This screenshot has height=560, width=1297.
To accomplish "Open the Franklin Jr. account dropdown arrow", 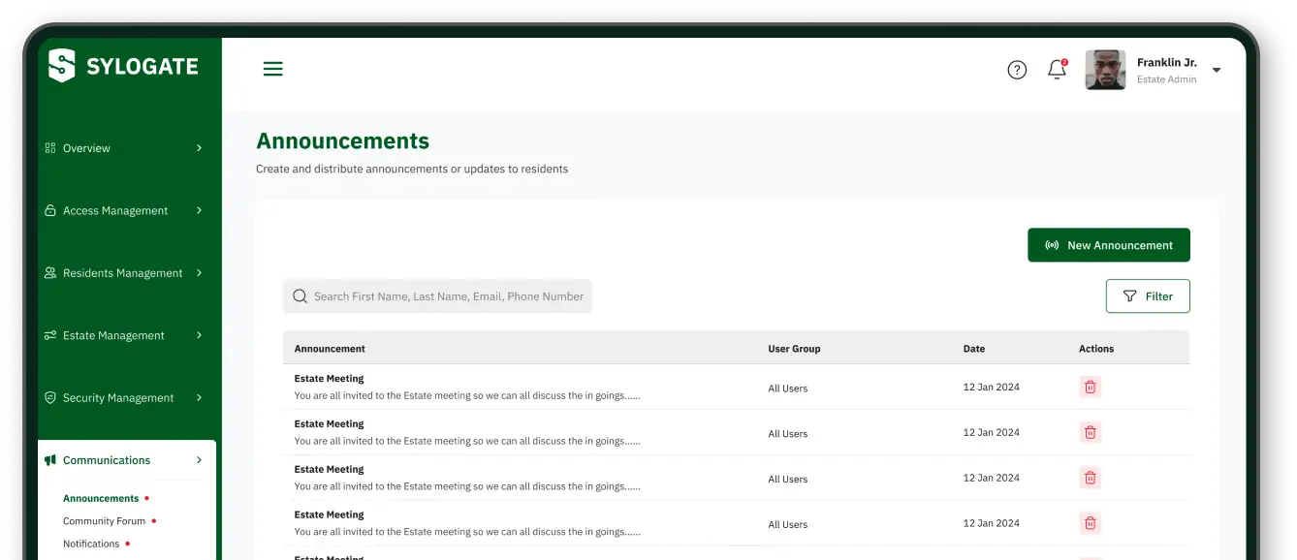I will (x=1217, y=70).
